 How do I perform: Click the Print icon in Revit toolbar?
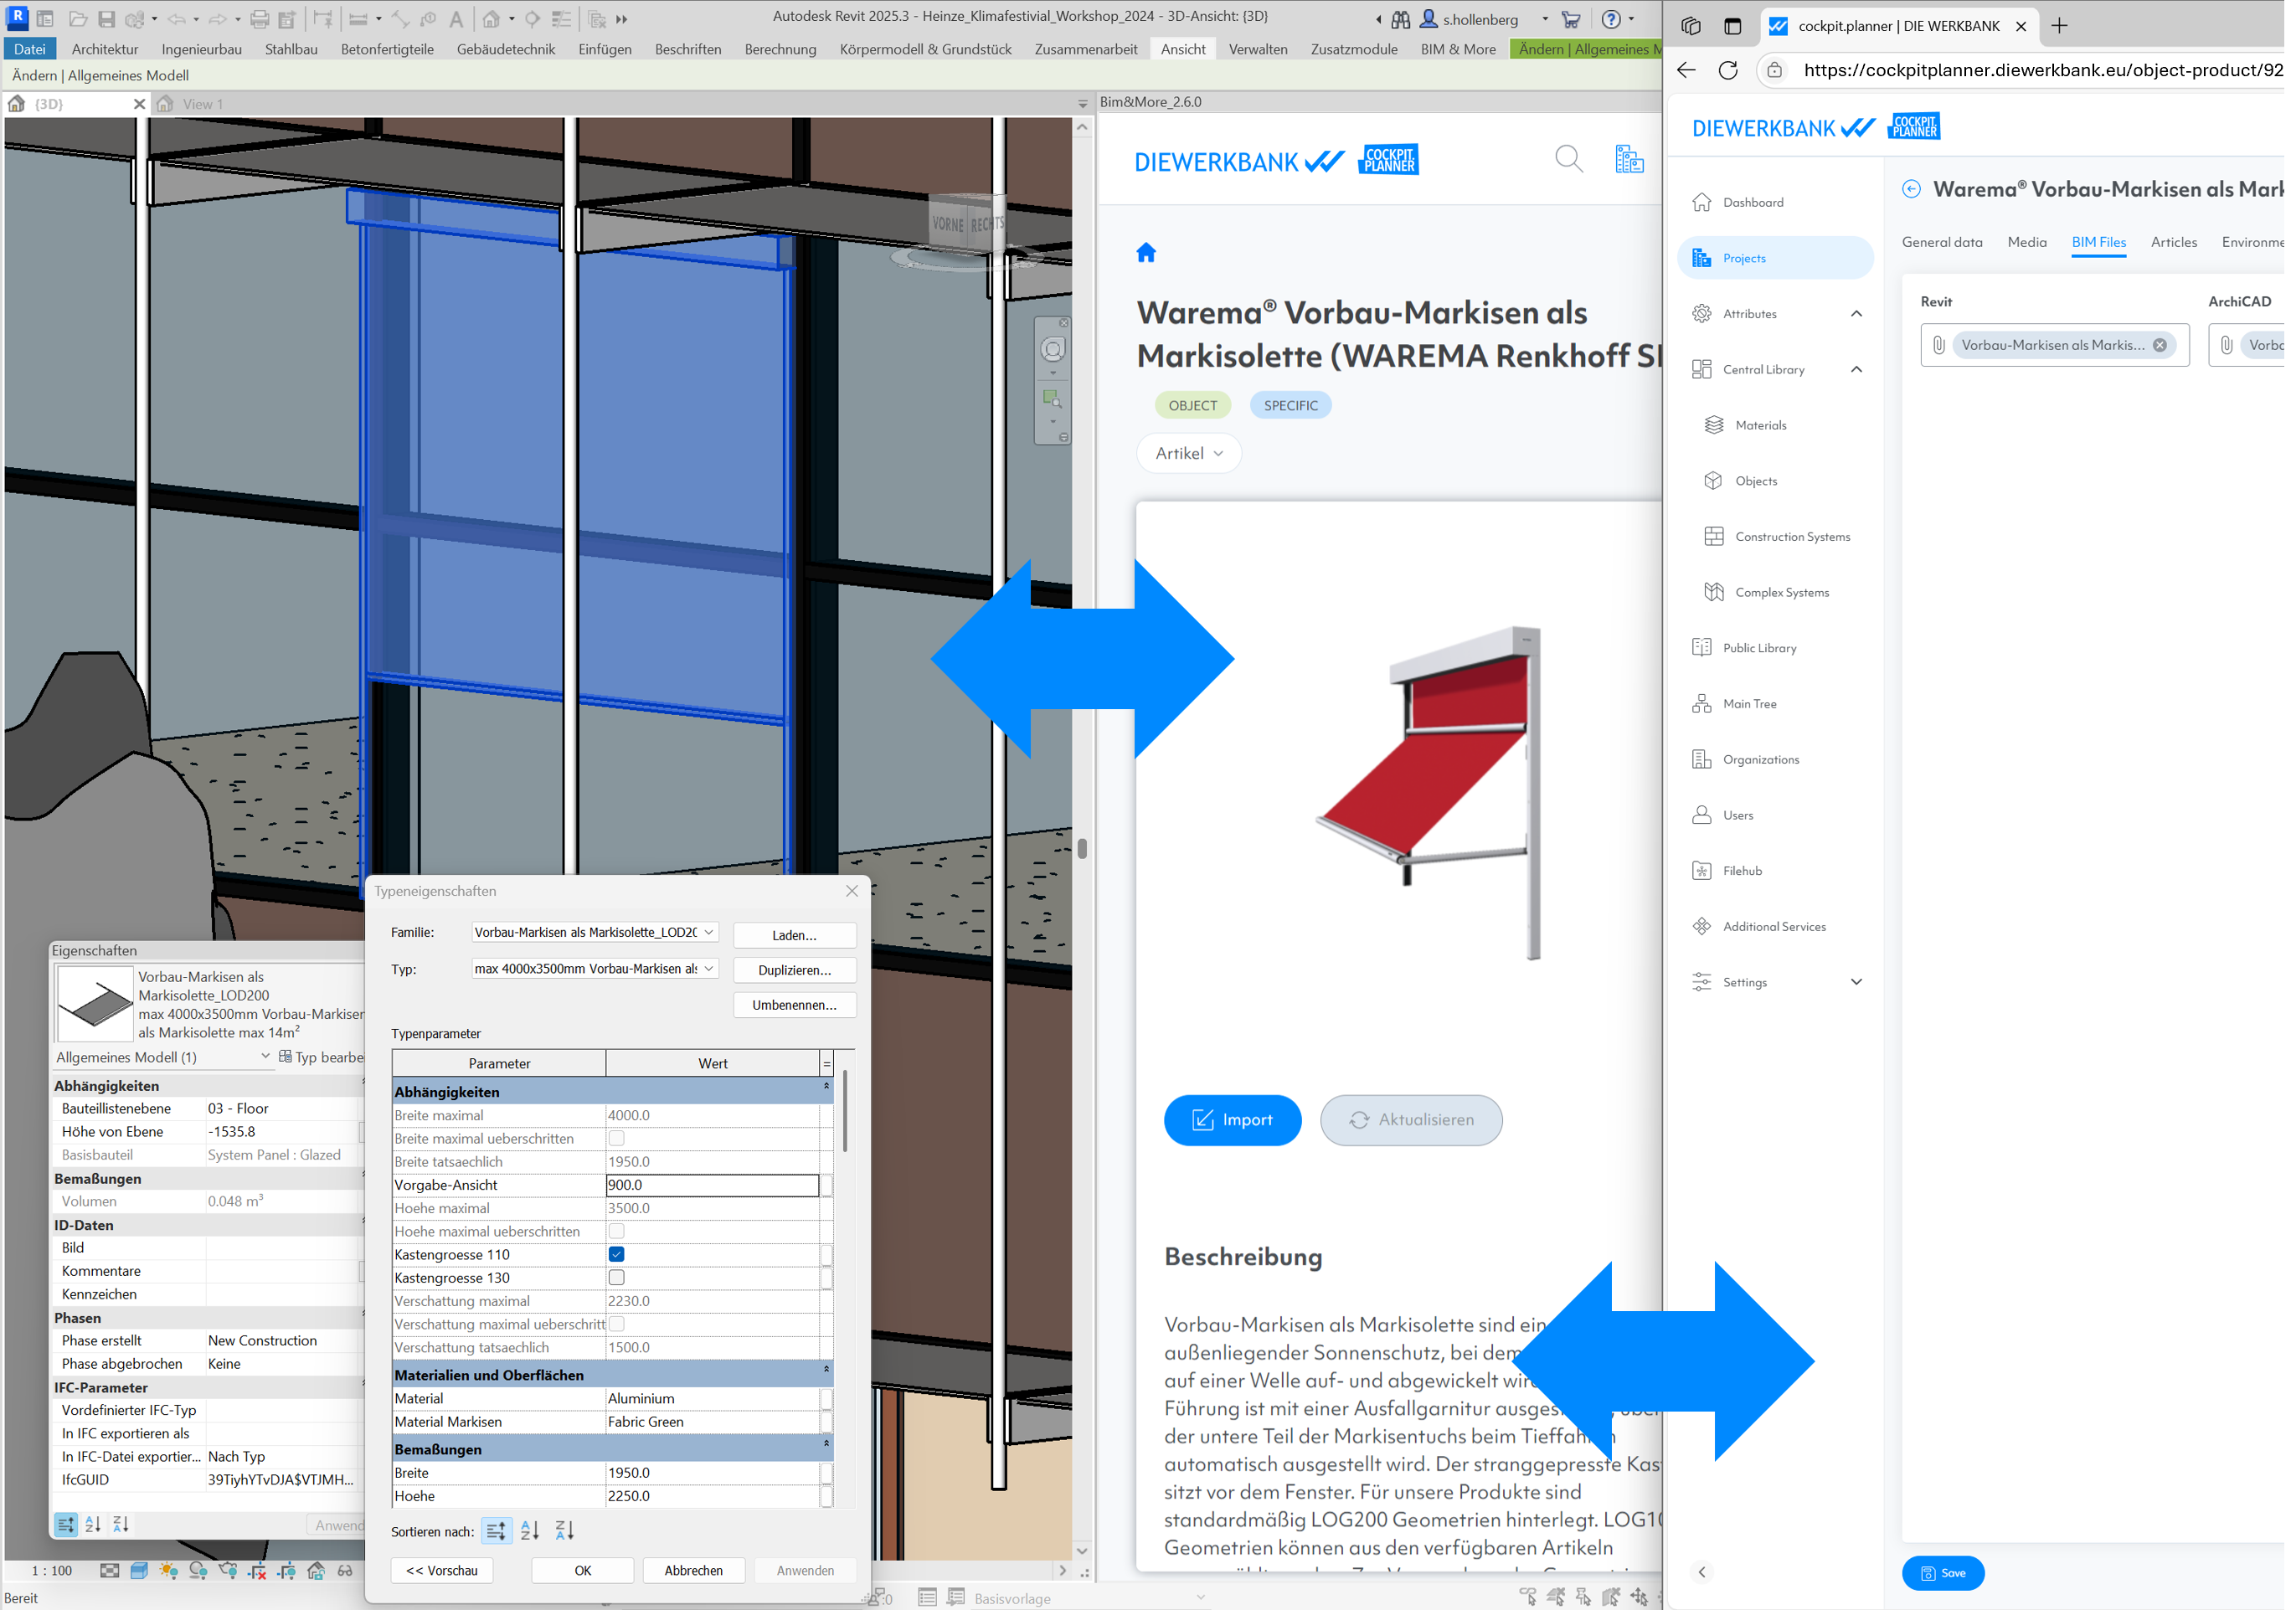point(260,19)
